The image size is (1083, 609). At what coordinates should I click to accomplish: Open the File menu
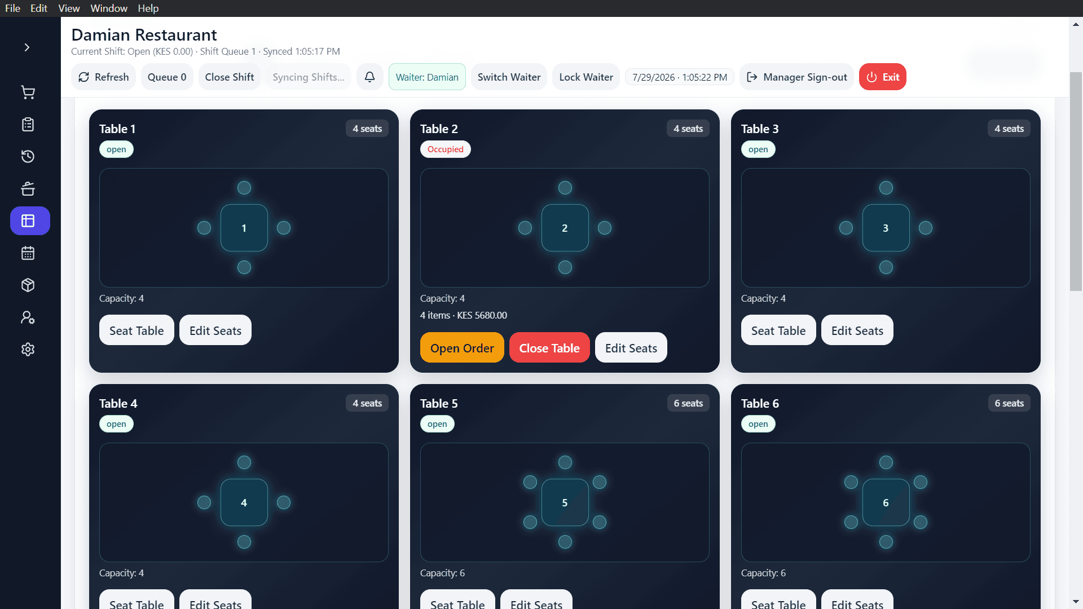point(12,8)
